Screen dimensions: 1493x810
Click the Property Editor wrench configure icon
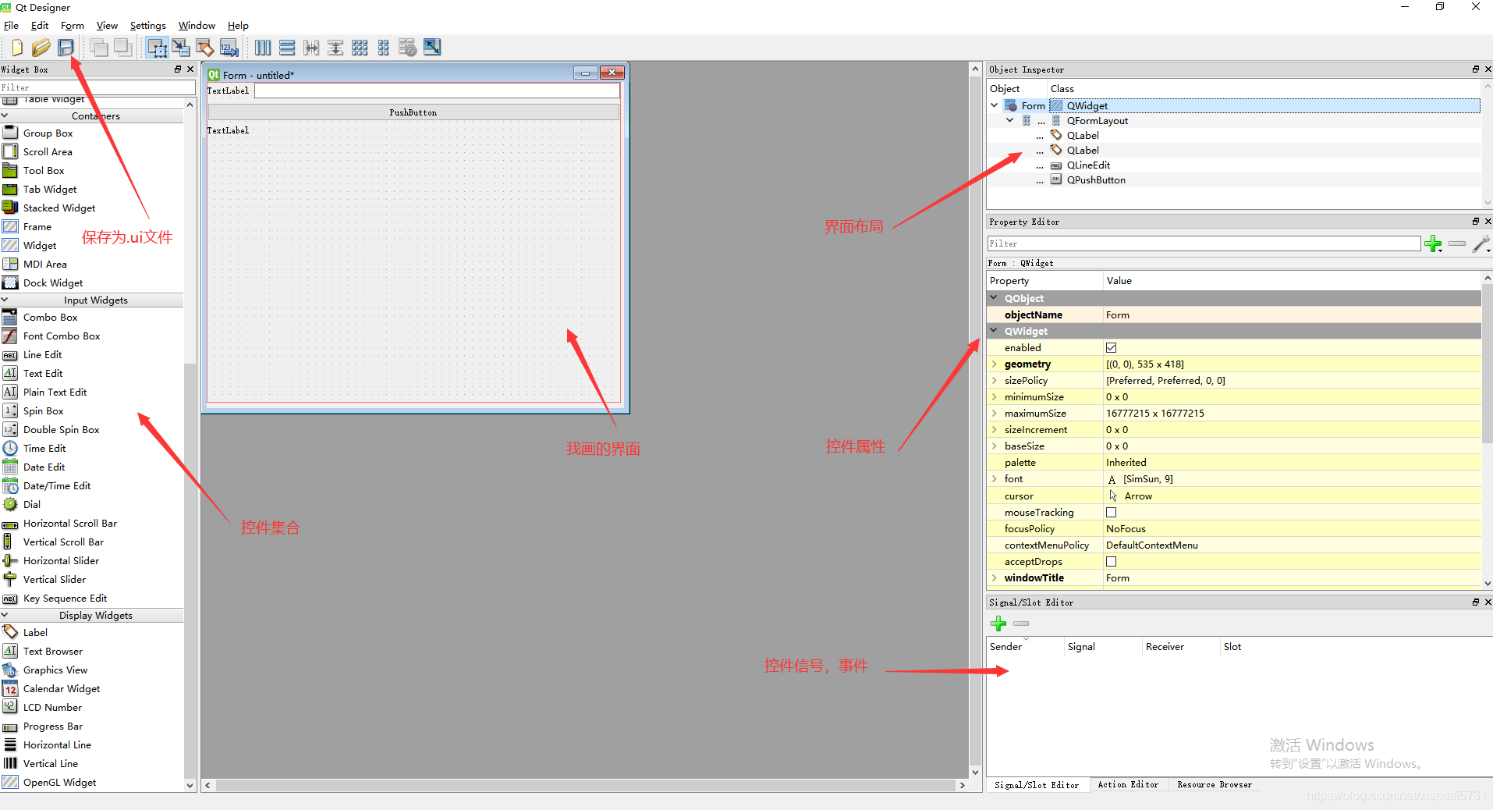pyautogui.click(x=1481, y=244)
